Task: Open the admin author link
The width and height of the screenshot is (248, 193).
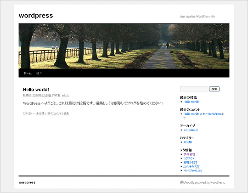Action: 66,95
